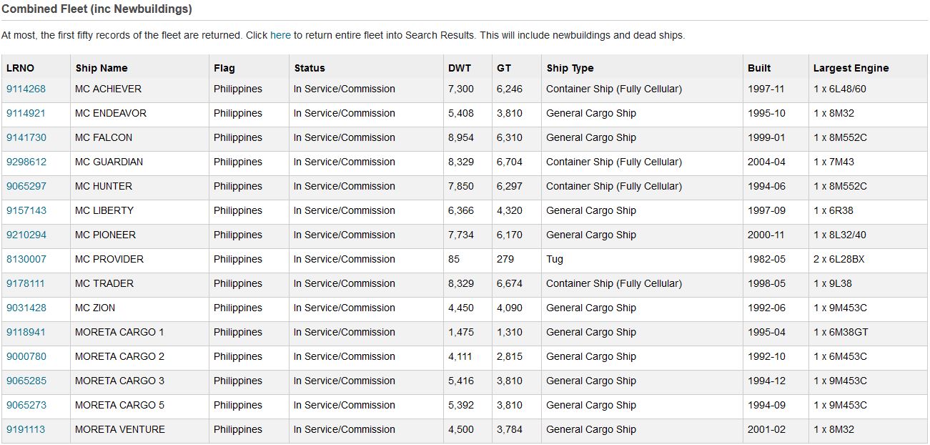Image resolution: width=930 pixels, height=445 pixels.
Task: Select the MC ZION ship name cell
Action: coord(139,308)
